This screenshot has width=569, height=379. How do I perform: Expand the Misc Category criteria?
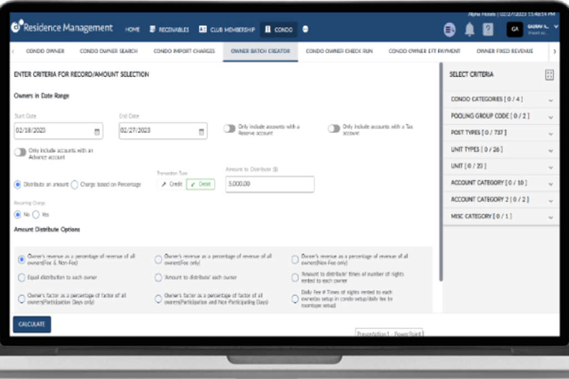(x=550, y=217)
